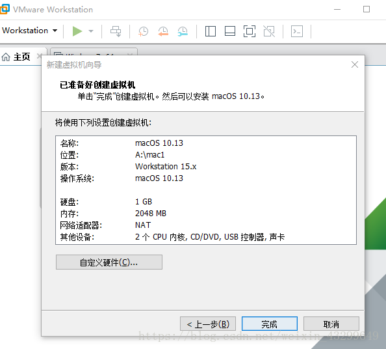Click 完成 to finish wizard

[x=270, y=324]
